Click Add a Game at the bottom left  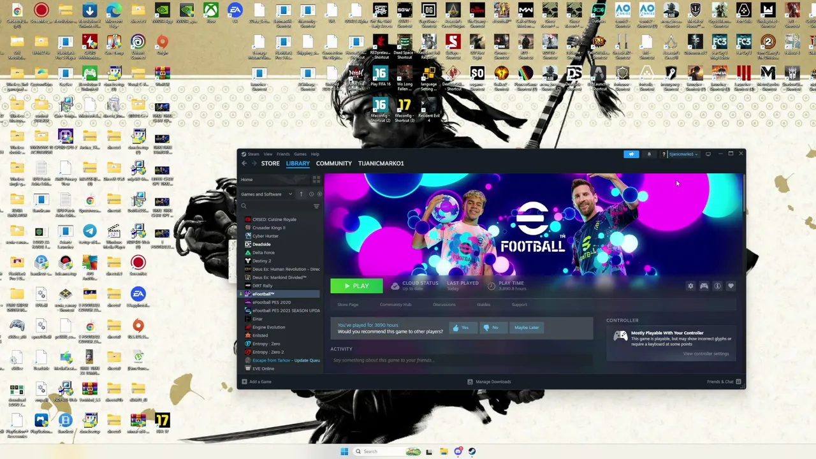256,382
